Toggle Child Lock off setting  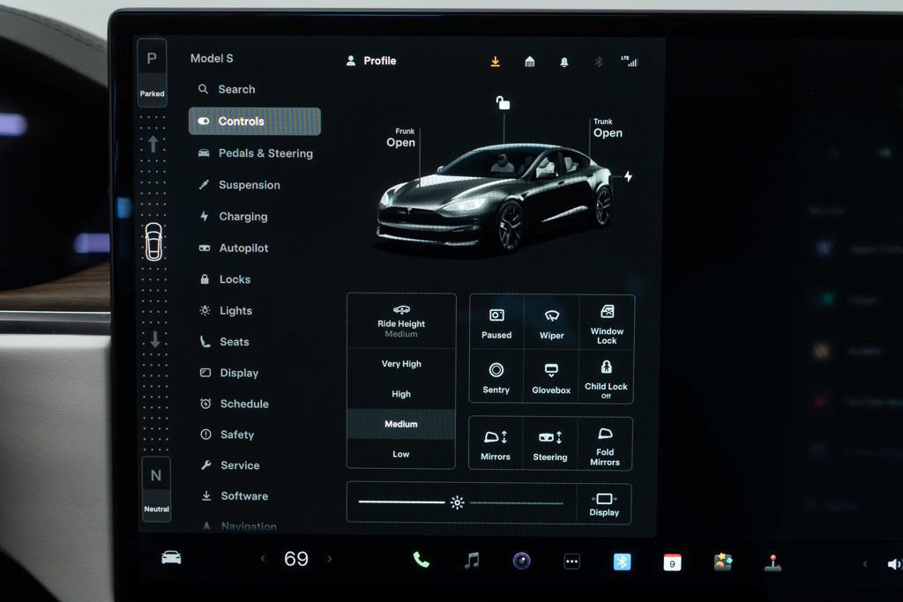pos(606,377)
